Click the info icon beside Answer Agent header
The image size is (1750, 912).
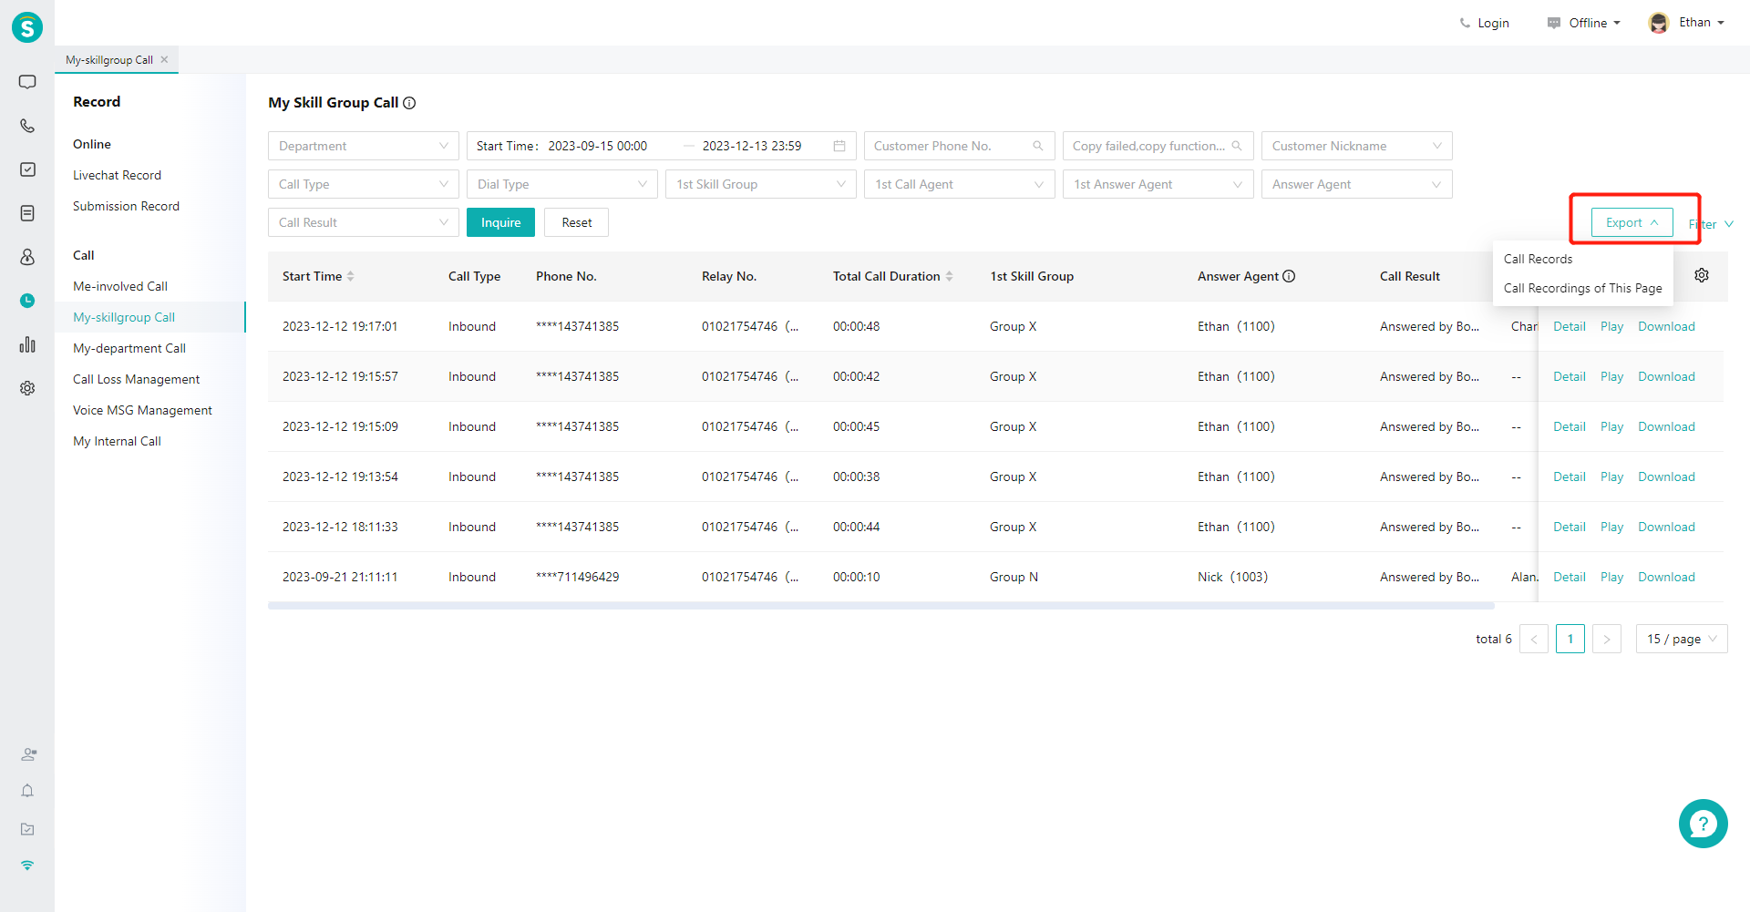coord(1289,276)
